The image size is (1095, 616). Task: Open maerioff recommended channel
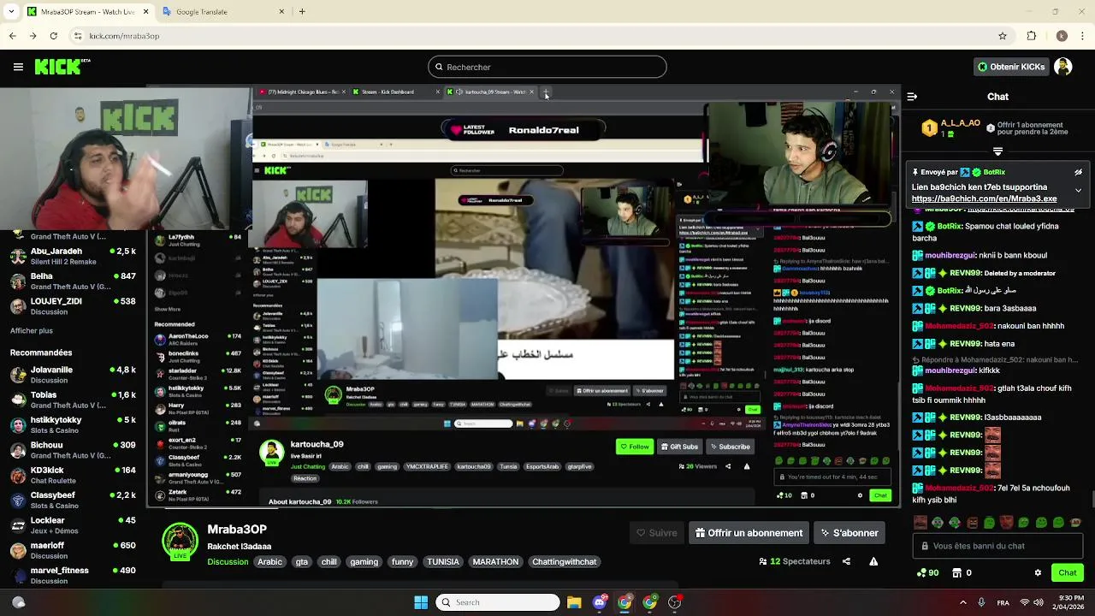(73, 550)
